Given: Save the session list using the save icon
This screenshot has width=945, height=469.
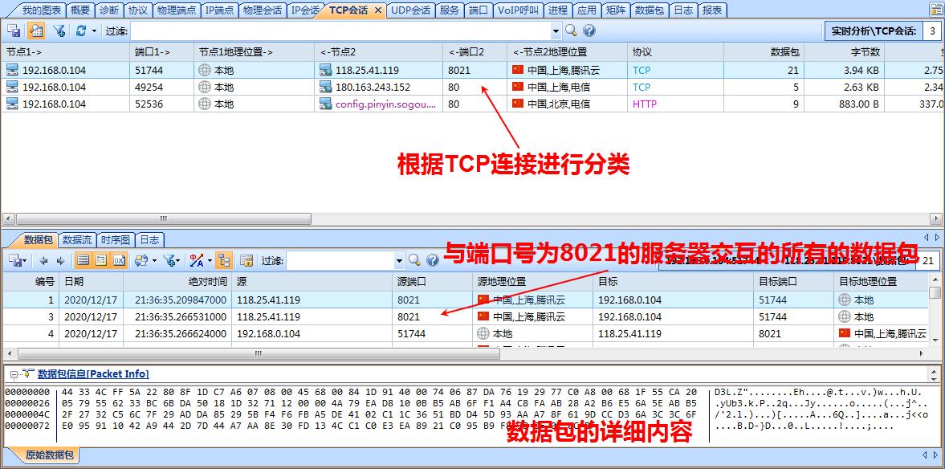Looking at the screenshot, I should point(14,30).
